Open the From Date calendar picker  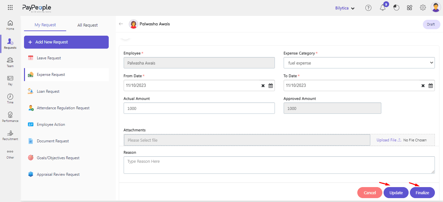271,86
